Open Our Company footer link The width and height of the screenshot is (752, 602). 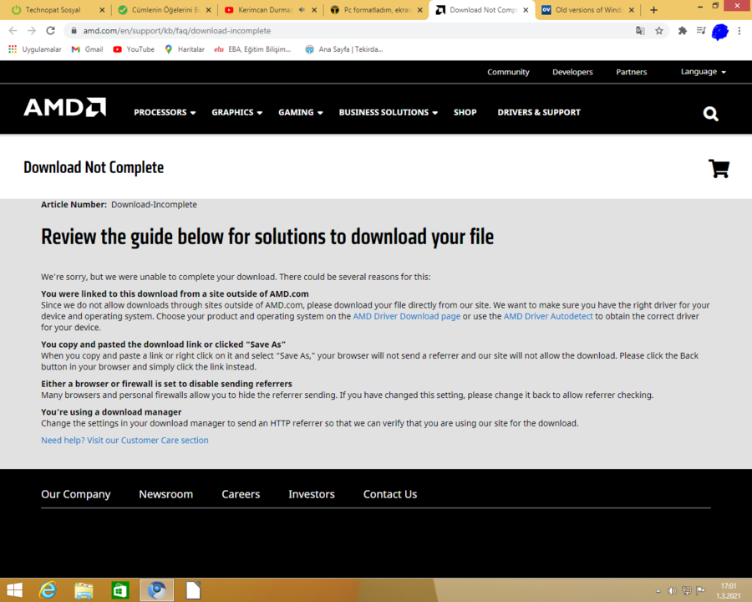click(76, 494)
